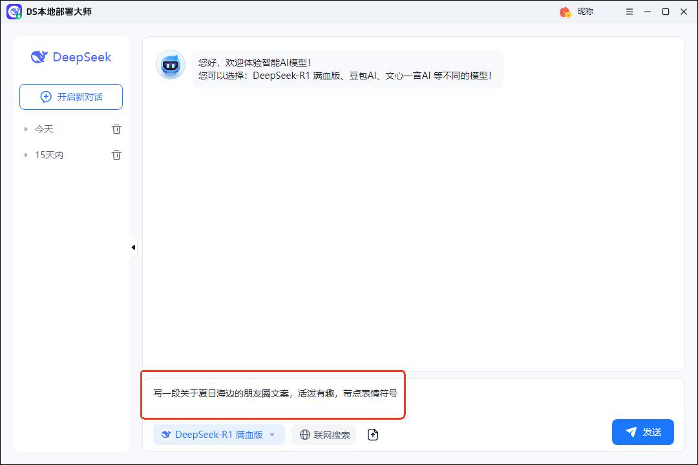This screenshot has width=698, height=465.
Task: Click the DS本地部署大师 app logo
Action: coord(14,11)
